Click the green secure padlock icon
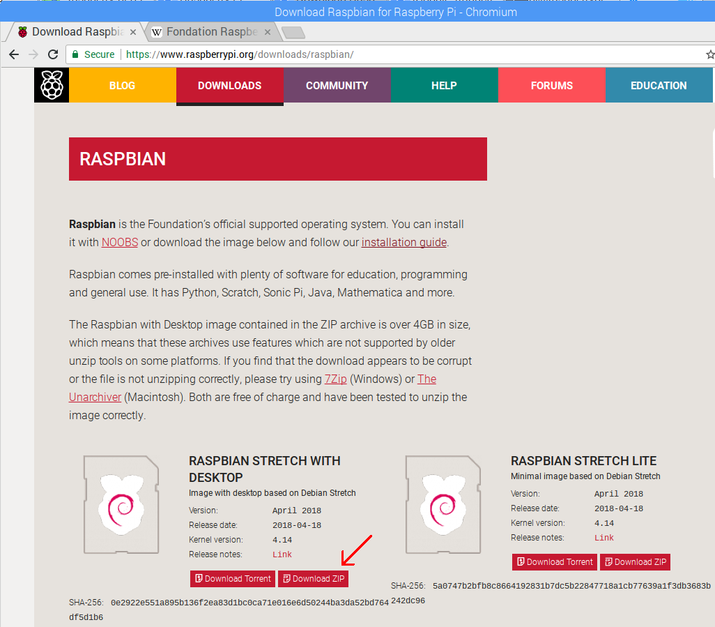Viewport: 715px width, 627px height. (75, 54)
